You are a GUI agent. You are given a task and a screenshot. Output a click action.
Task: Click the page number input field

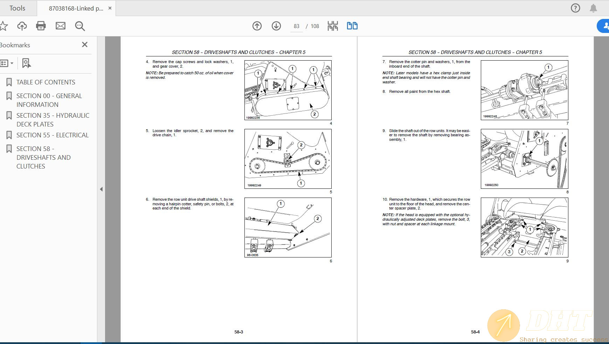click(296, 26)
